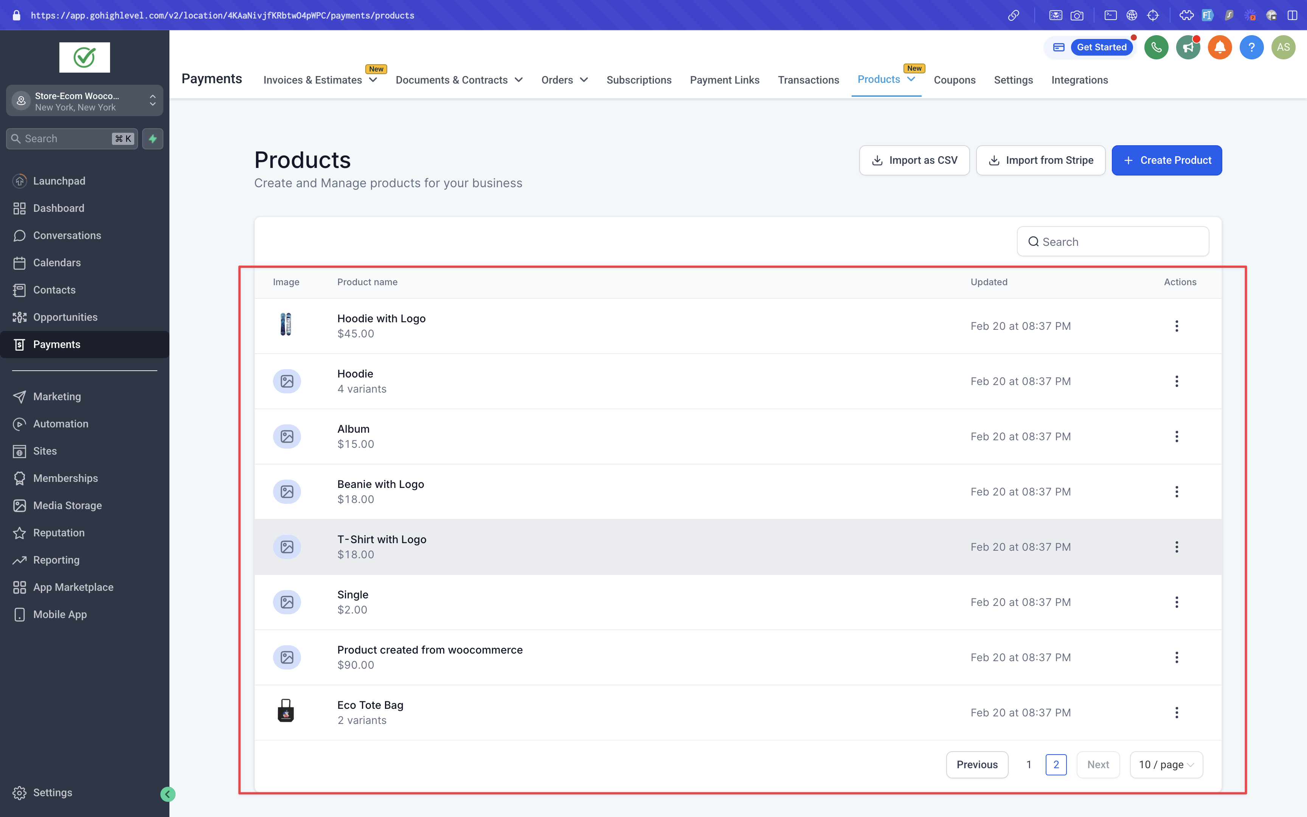This screenshot has width=1307, height=817.
Task: Click the Import as CSV button
Action: [914, 160]
